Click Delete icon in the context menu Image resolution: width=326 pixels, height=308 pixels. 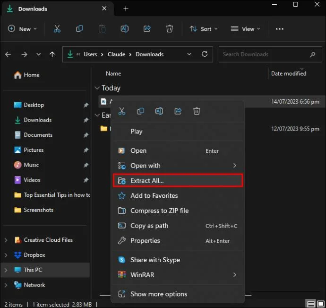197,111
